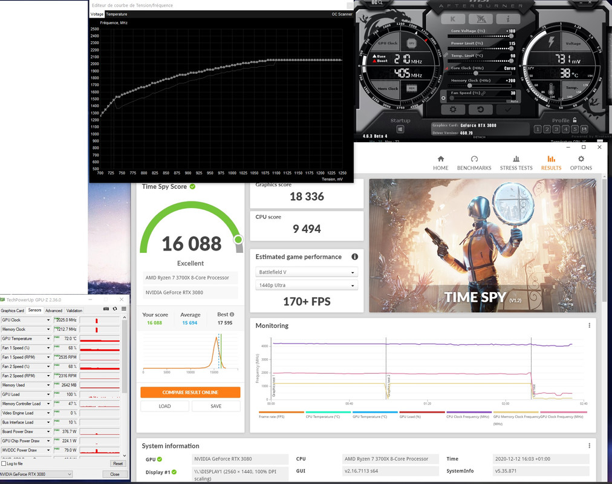
Task: Click the Time Spy thumbnail image
Action: (483, 246)
